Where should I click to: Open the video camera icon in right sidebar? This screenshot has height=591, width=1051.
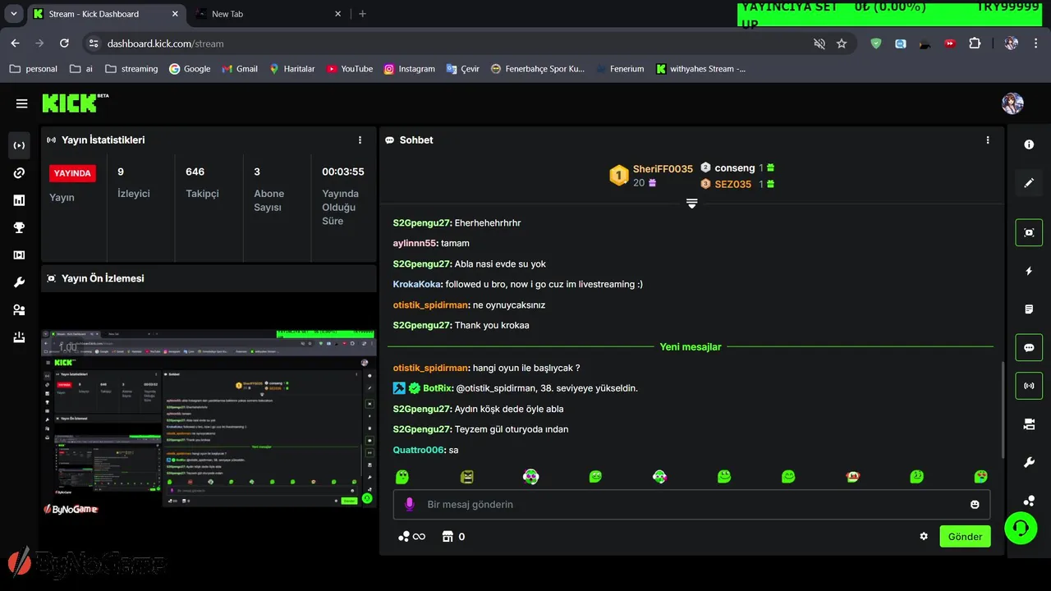pos(1029,424)
